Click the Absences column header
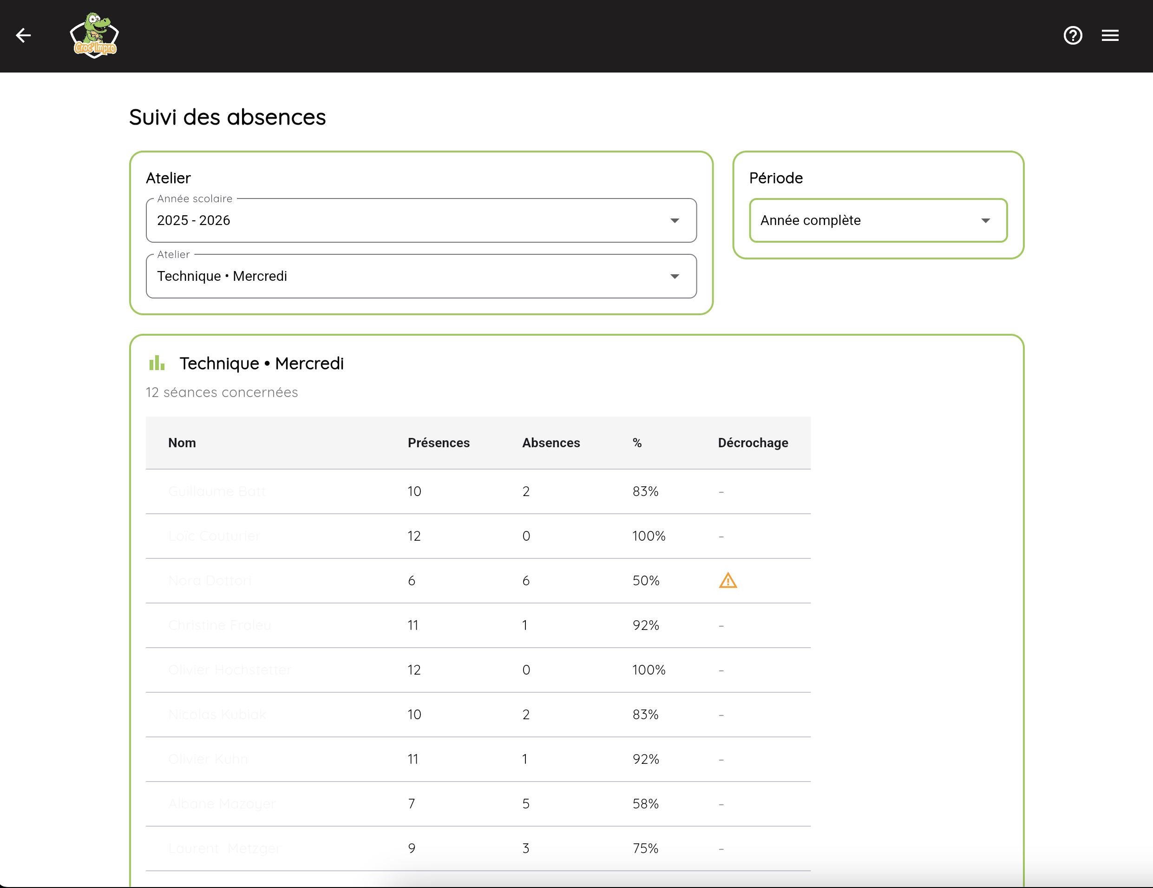Image resolution: width=1153 pixels, height=888 pixels. click(550, 443)
